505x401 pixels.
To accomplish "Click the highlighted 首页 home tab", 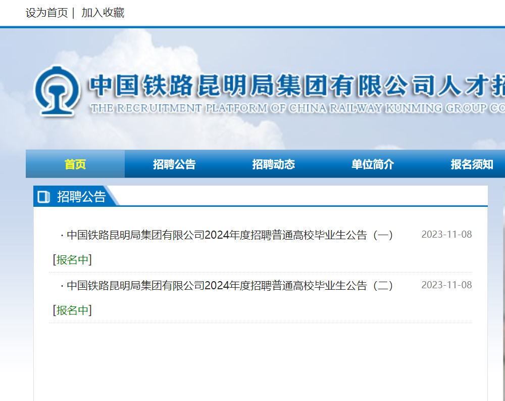I will click(75, 163).
